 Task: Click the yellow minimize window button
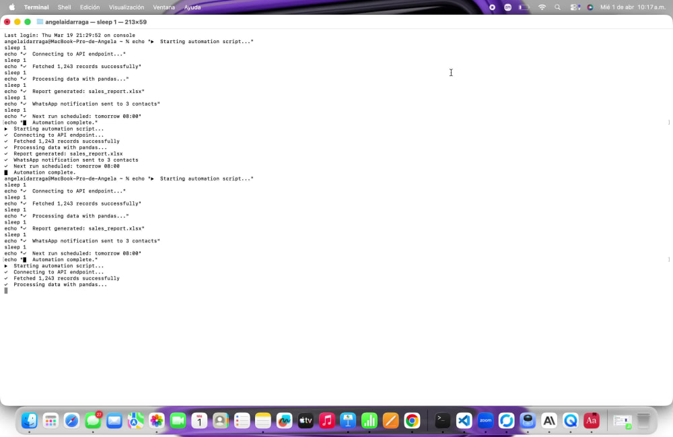tap(17, 22)
